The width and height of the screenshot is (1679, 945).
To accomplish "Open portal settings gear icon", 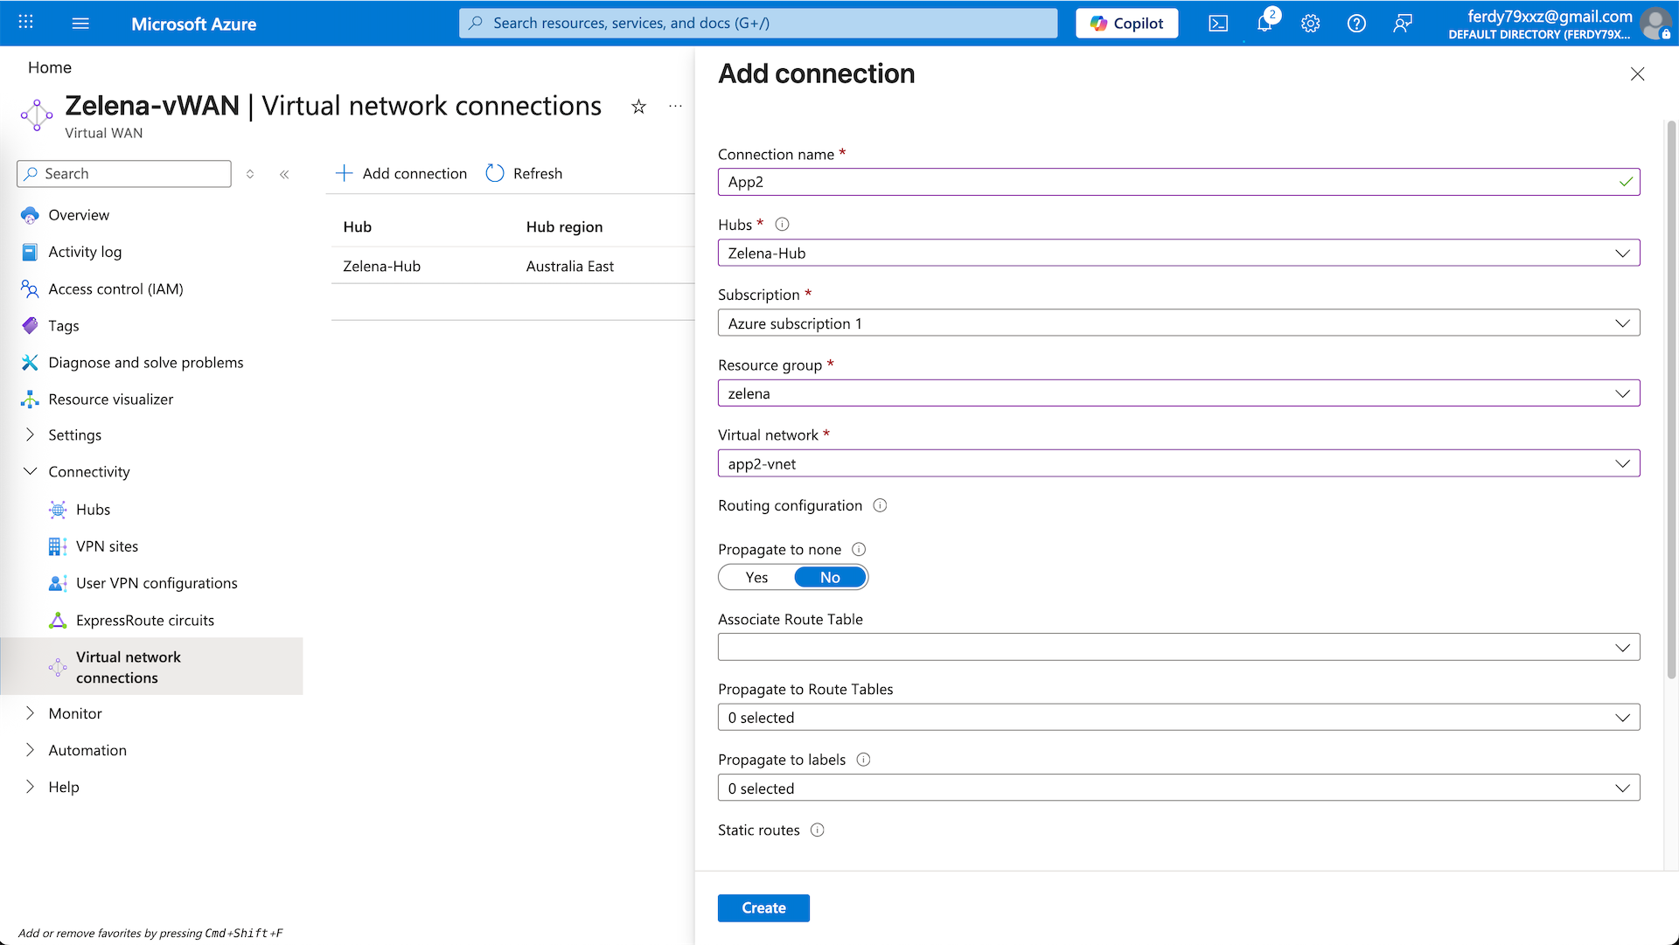I will tap(1310, 24).
